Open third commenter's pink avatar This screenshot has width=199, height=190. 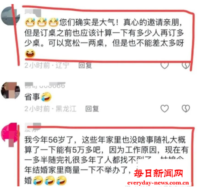click(10, 134)
